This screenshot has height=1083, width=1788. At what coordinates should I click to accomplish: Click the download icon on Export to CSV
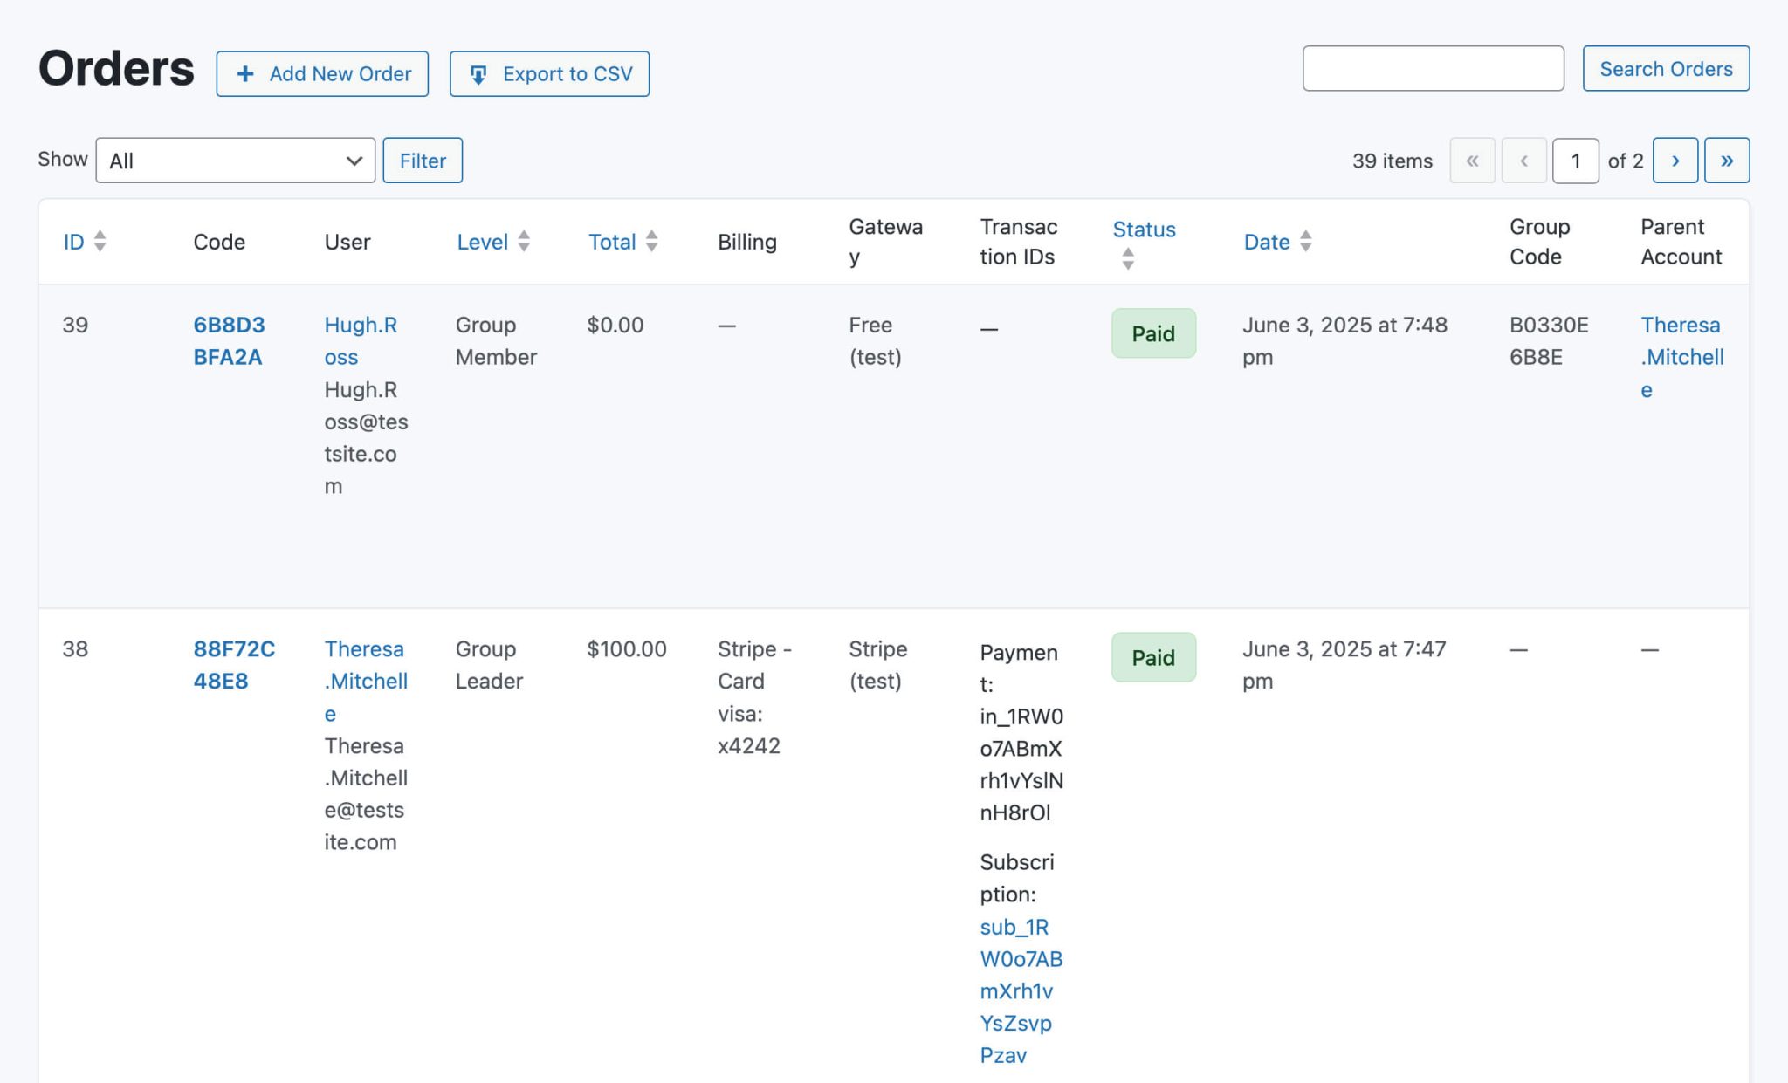[x=478, y=74]
